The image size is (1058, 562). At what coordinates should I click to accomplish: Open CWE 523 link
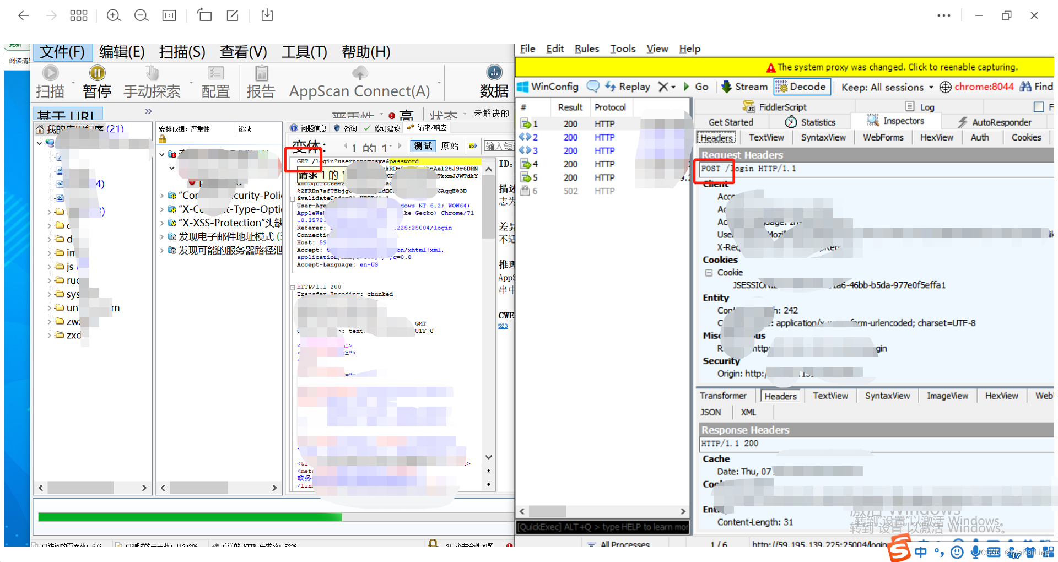pyautogui.click(x=503, y=326)
